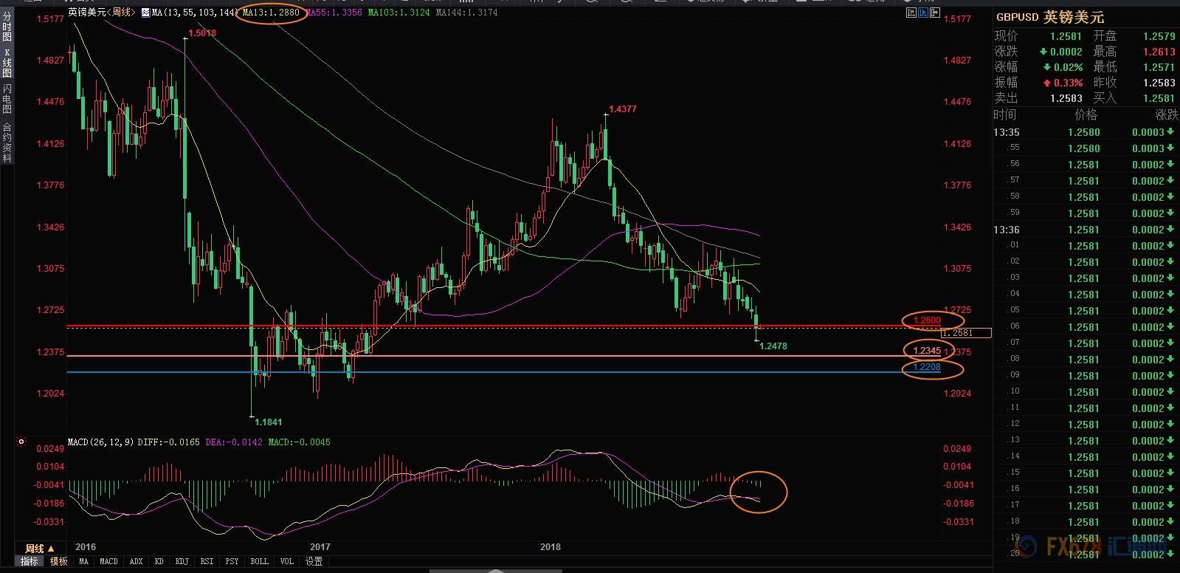This screenshot has height=573, width=1180.
Task: Click the 开盘 value 1.2579
Action: [x=1159, y=36]
